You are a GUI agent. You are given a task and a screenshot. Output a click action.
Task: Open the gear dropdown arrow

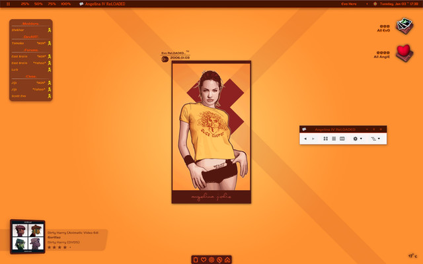point(361,139)
